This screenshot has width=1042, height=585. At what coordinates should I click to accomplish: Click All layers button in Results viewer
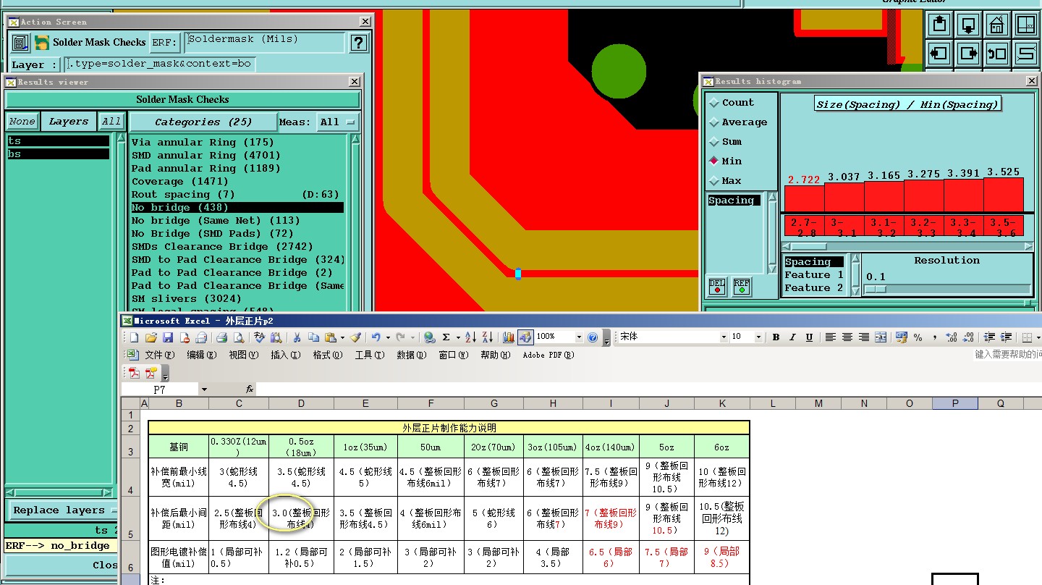pyautogui.click(x=111, y=122)
